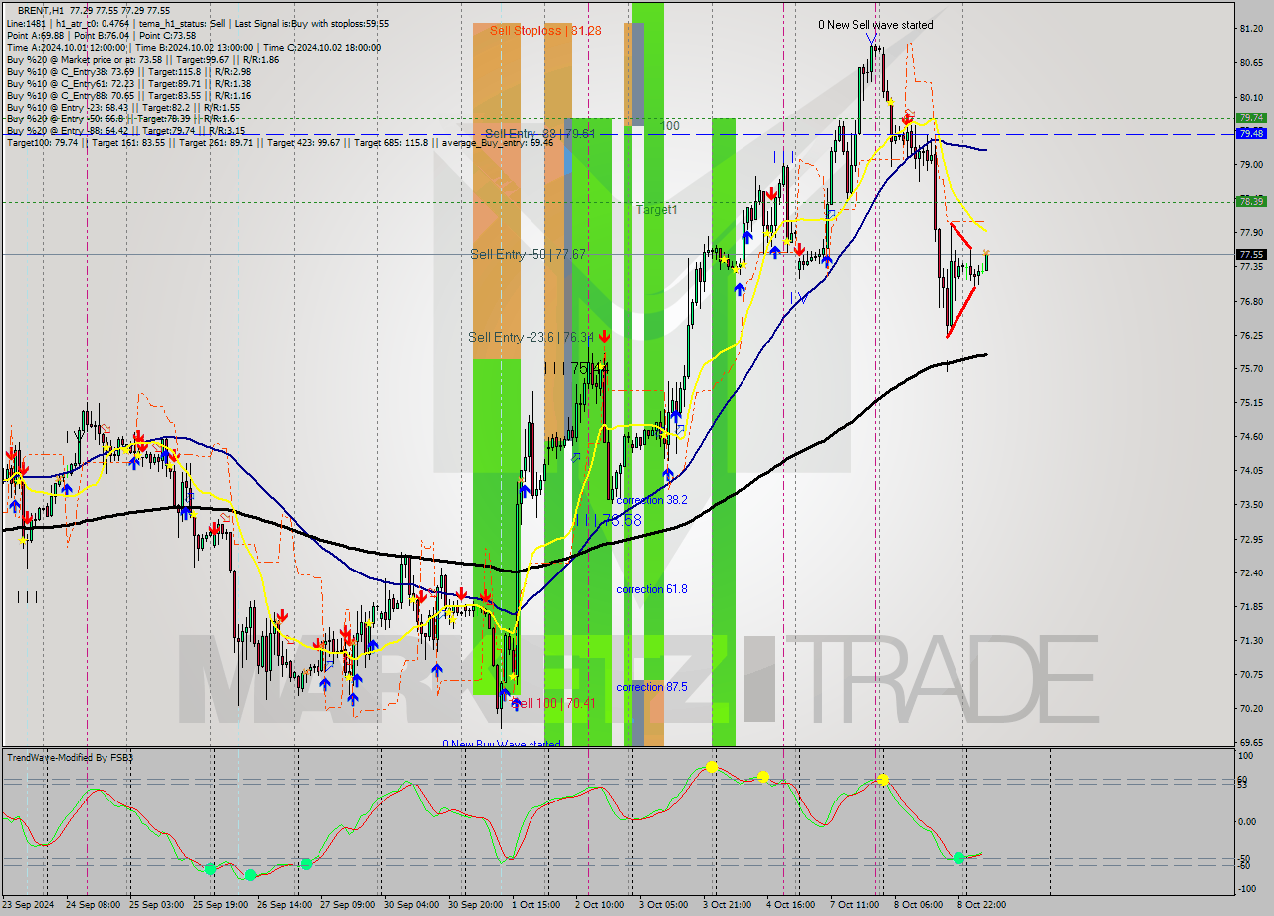Click the 'I I I 73.58' price marker label
Viewport: 1274px width, 916px height.
click(608, 520)
